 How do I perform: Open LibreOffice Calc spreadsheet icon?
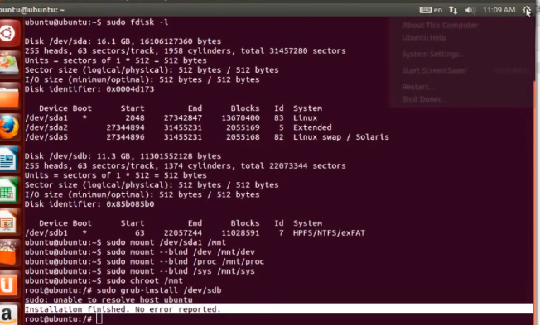click(9, 190)
